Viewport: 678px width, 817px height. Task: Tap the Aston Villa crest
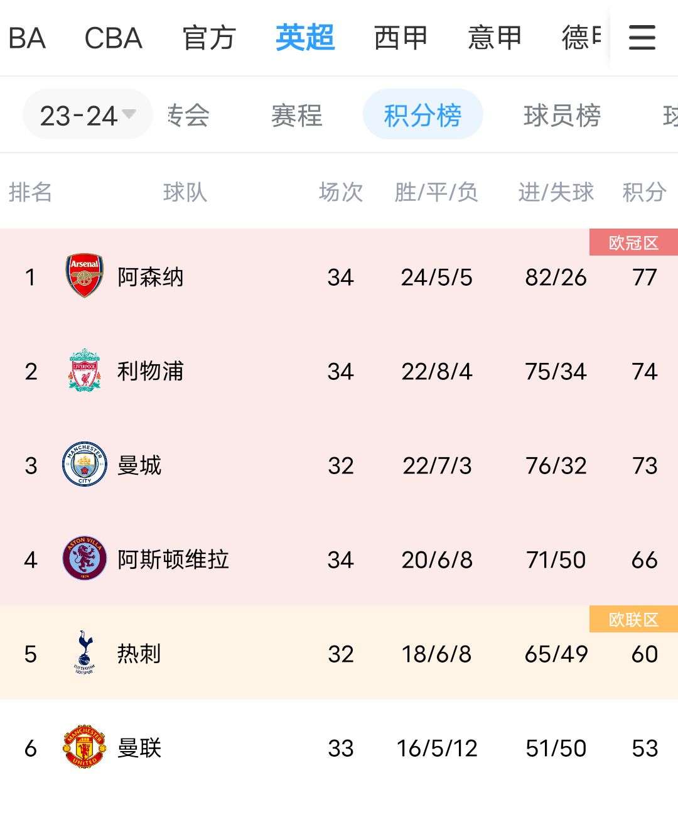[85, 558]
